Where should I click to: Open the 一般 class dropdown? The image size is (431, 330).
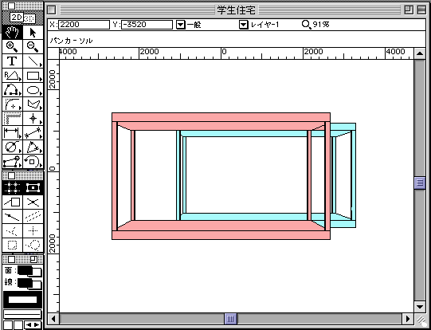180,25
